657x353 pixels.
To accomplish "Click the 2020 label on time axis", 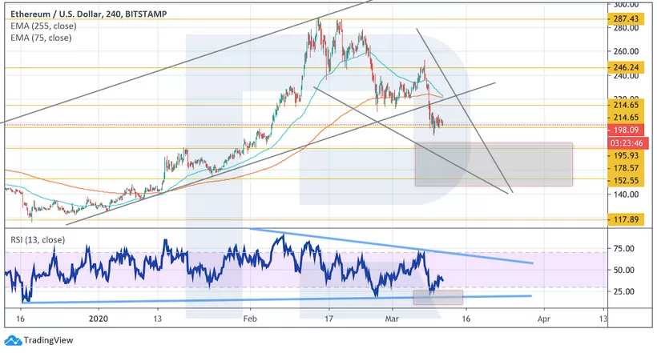I will [x=98, y=316].
